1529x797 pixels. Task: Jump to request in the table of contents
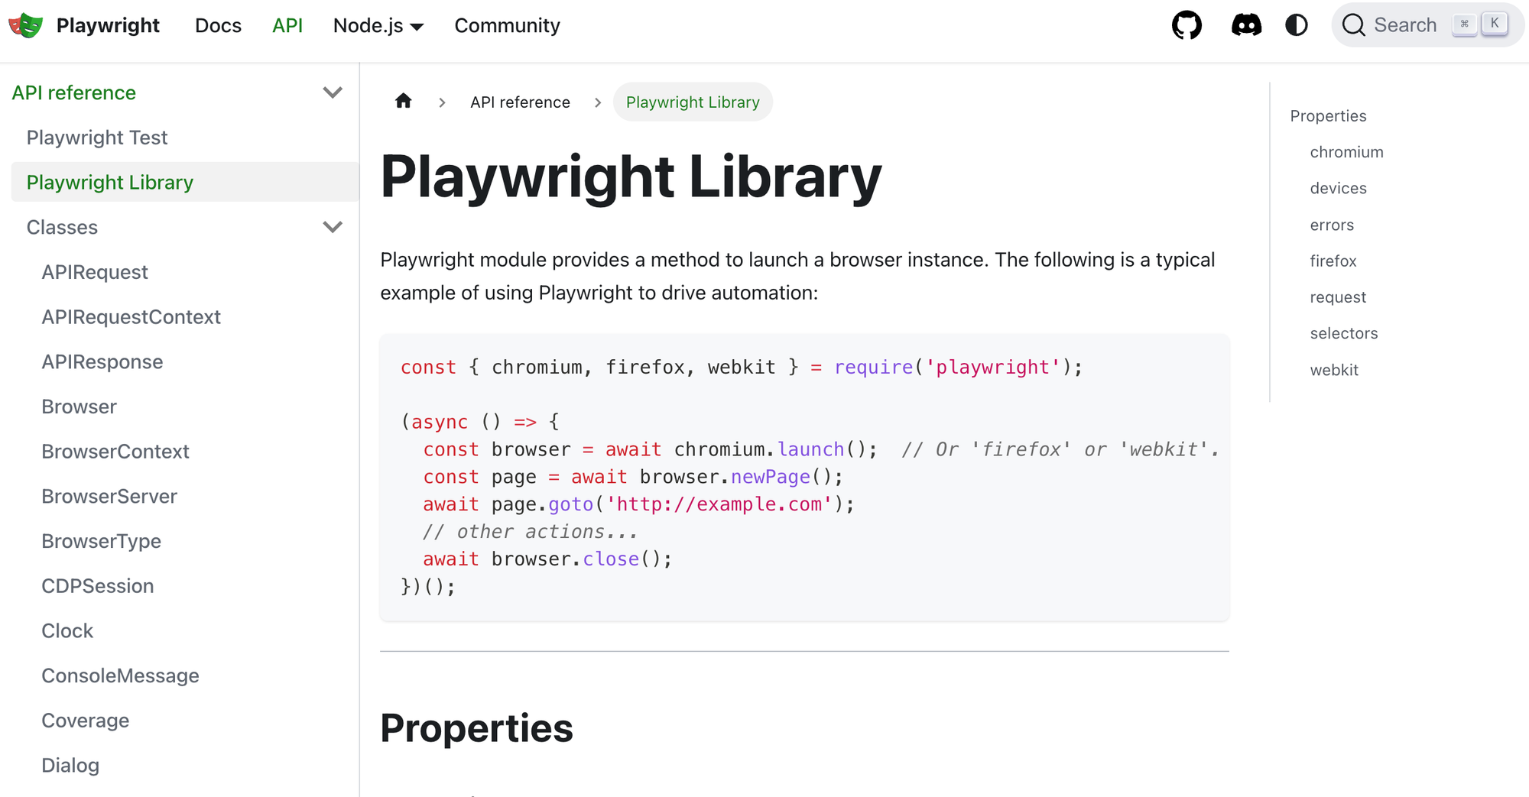tap(1338, 297)
